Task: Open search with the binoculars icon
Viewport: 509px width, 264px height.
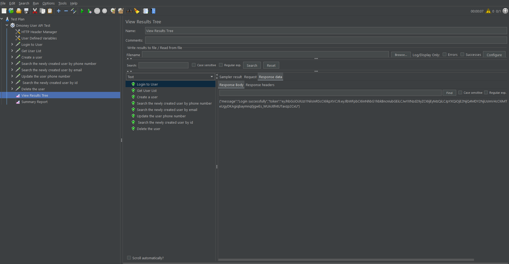Action: (x=130, y=11)
